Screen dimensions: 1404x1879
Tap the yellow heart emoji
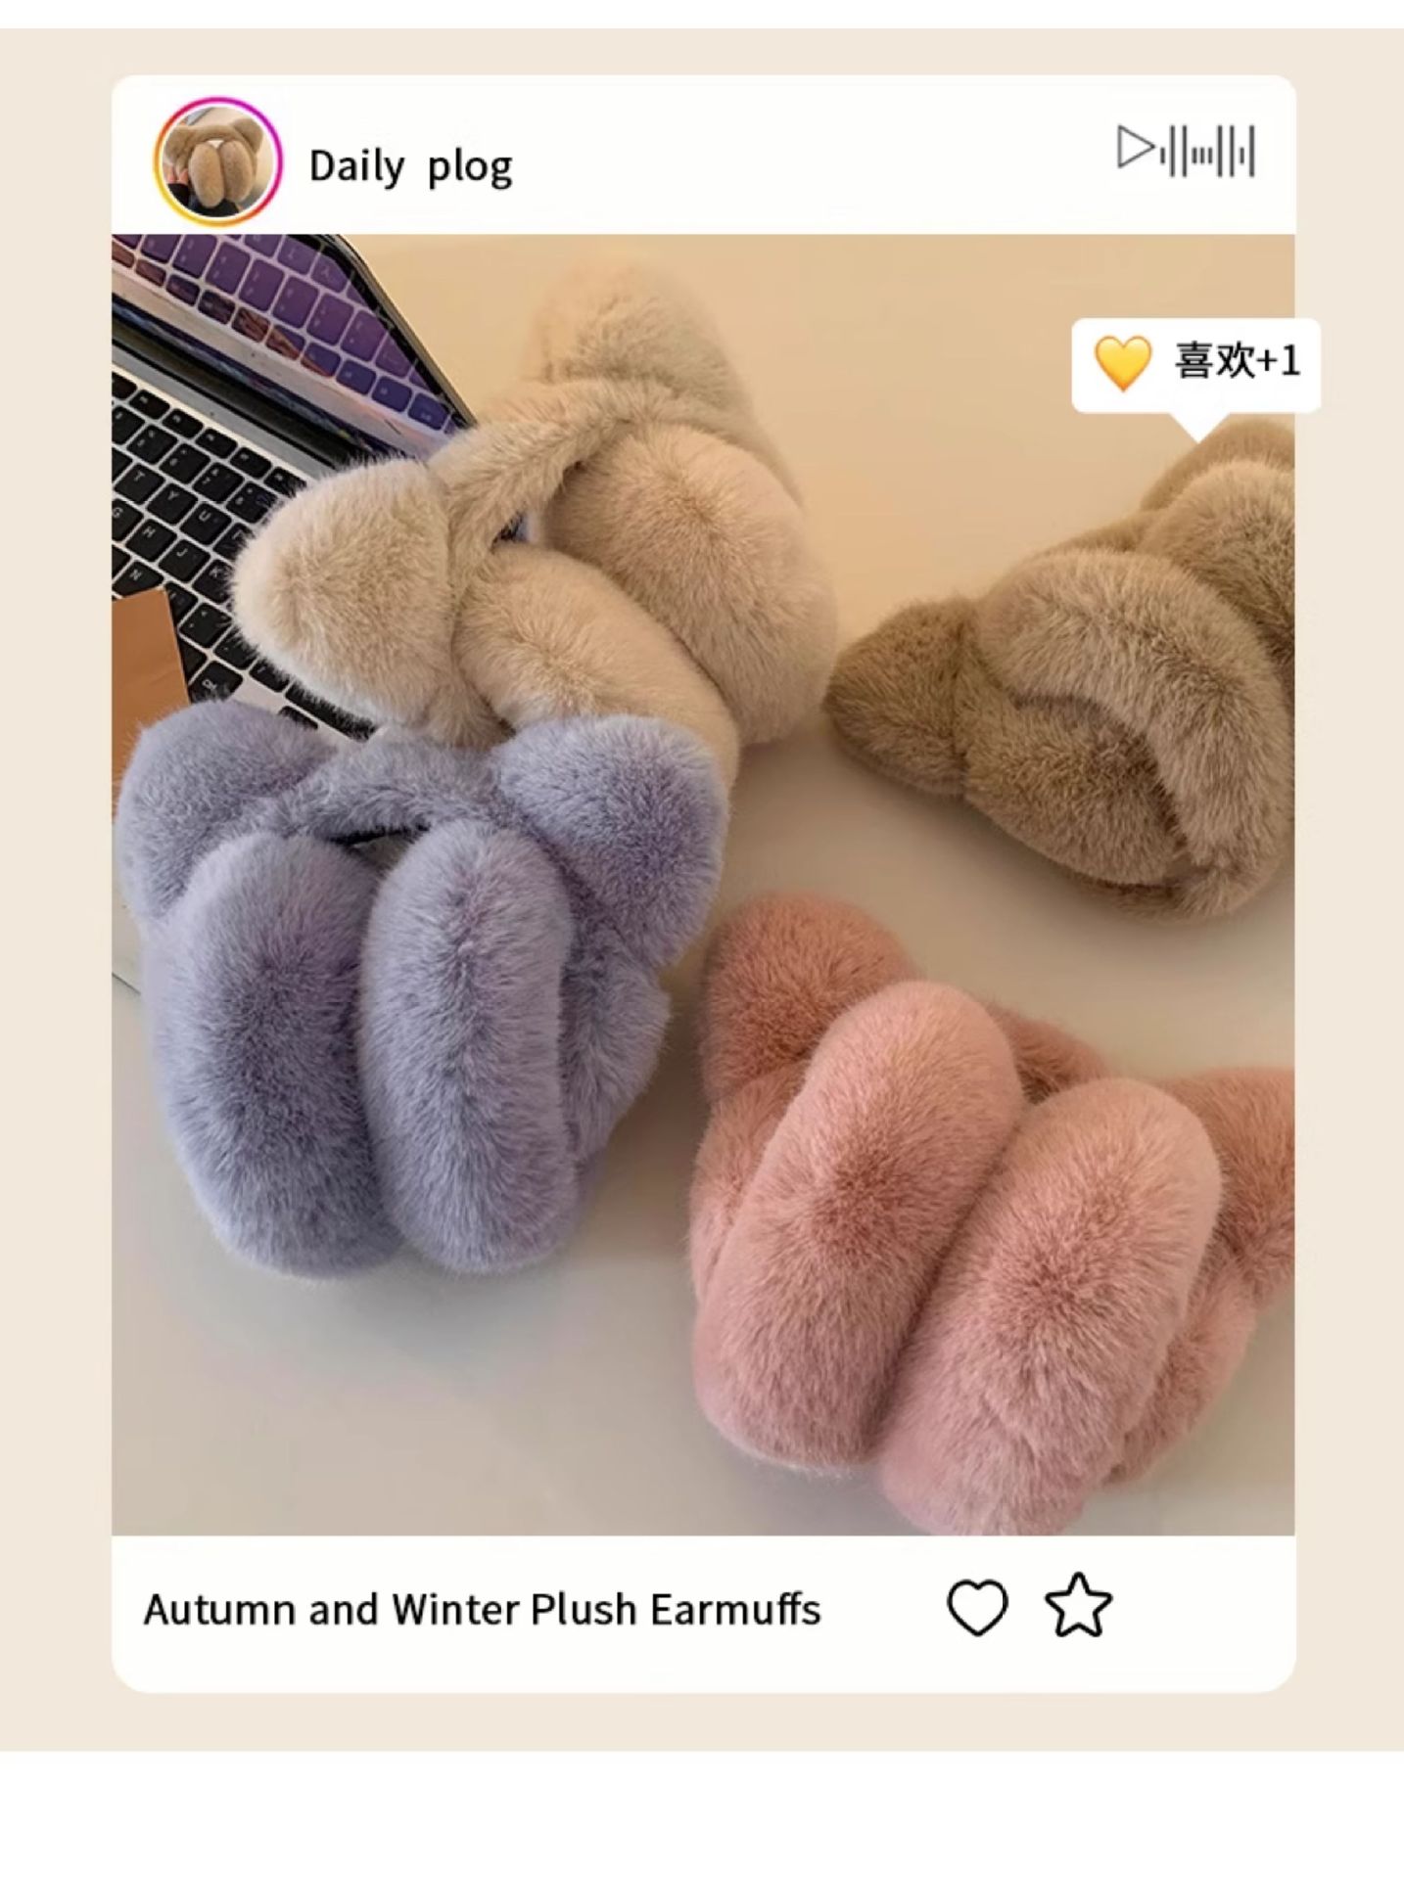(x=1122, y=362)
